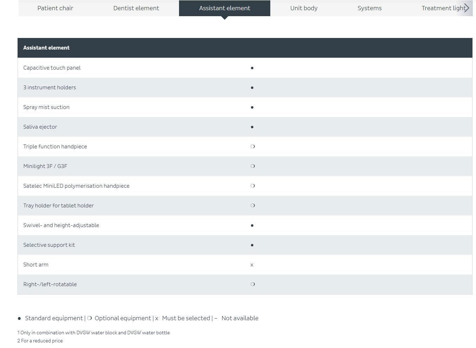Click the x mark for Short arm

(x=252, y=265)
